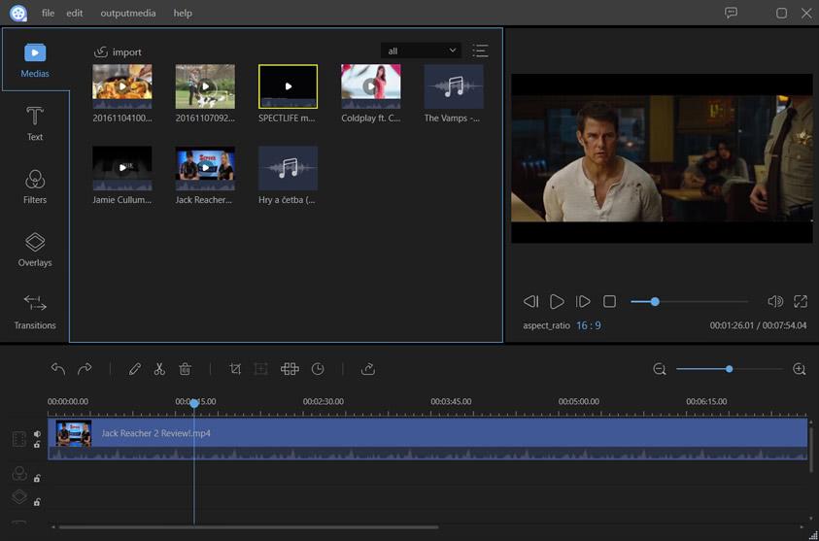This screenshot has height=541, width=819.
Task: Open the media list view options
Action: click(x=480, y=51)
